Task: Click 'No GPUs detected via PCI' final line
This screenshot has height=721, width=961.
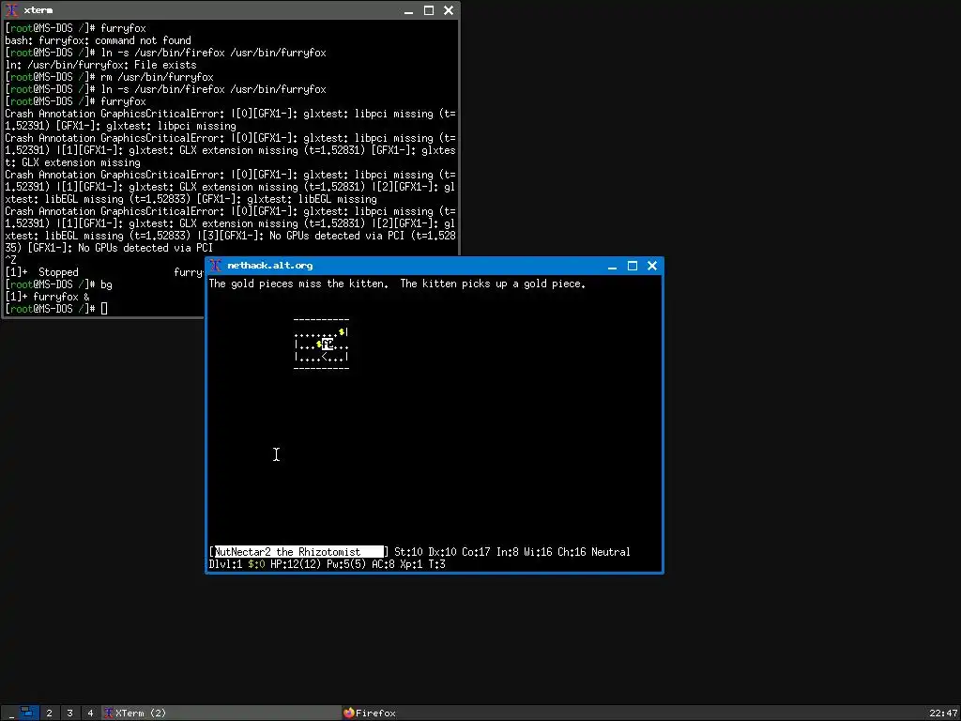Action: (109, 248)
